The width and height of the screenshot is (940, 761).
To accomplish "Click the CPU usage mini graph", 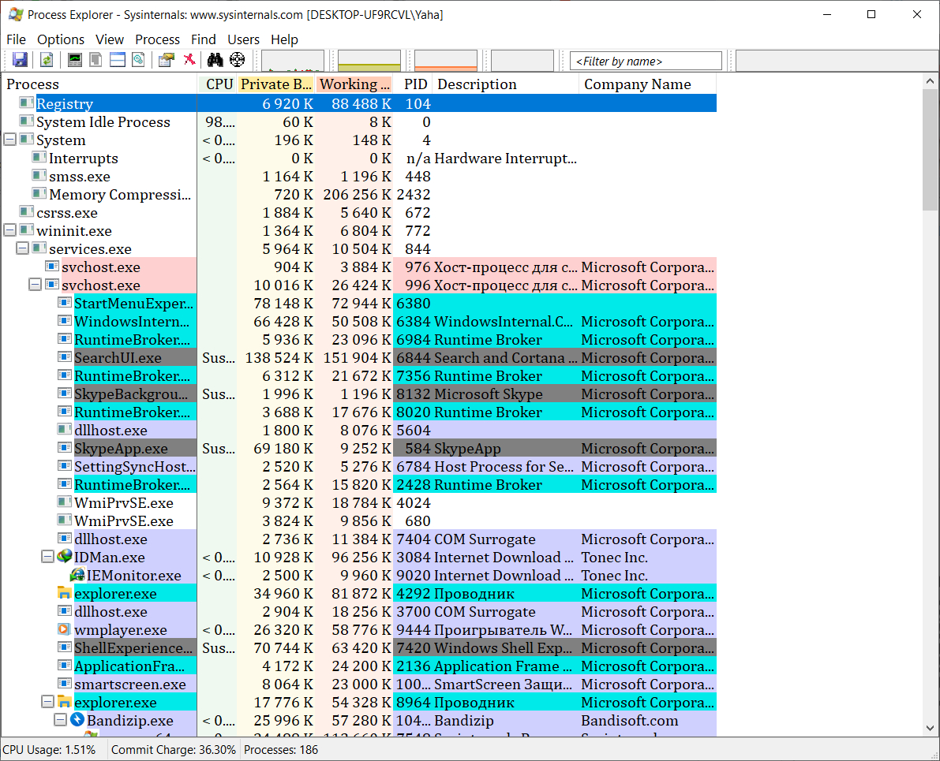I will [293, 61].
